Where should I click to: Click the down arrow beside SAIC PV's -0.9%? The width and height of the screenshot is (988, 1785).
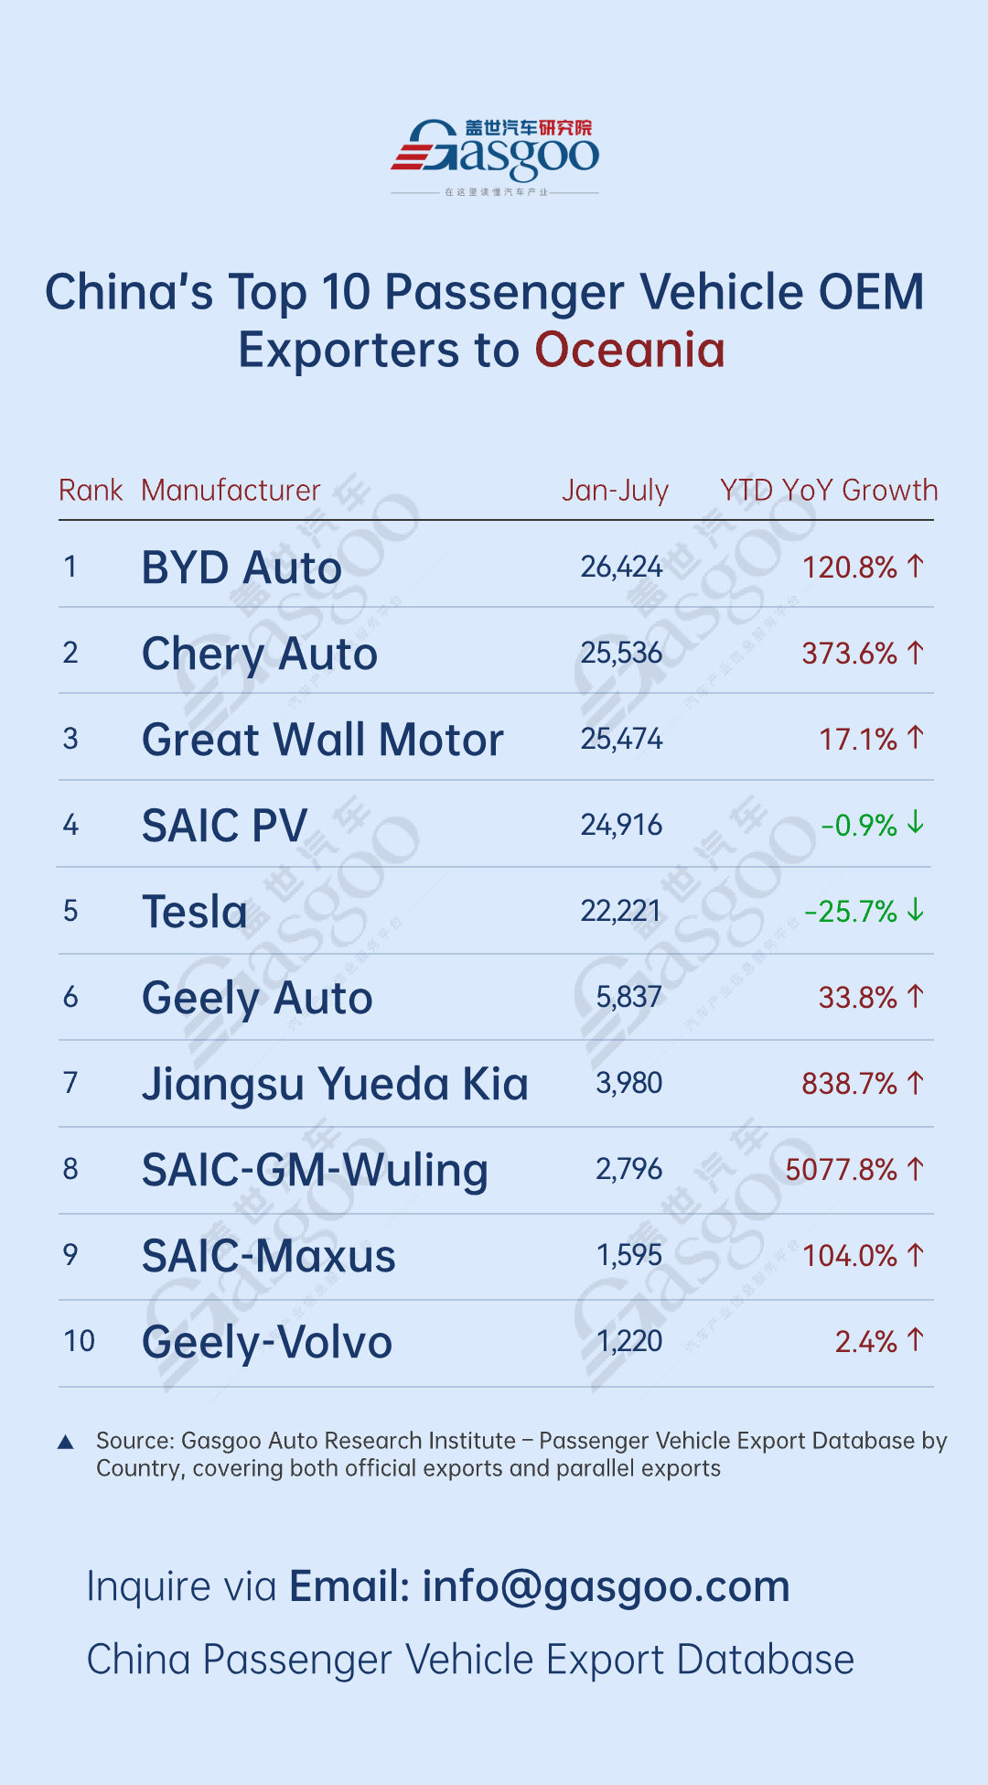916,824
